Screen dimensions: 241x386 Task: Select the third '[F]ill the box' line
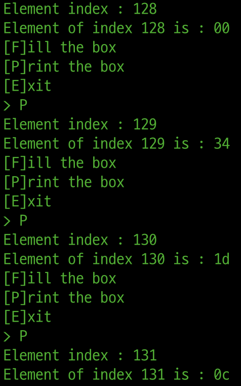[x=60, y=278]
